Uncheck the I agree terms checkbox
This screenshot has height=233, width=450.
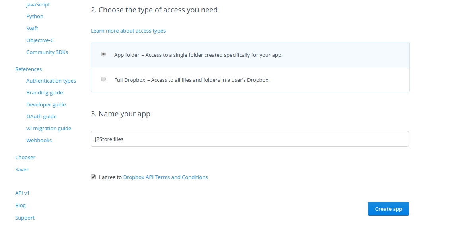[x=94, y=177]
